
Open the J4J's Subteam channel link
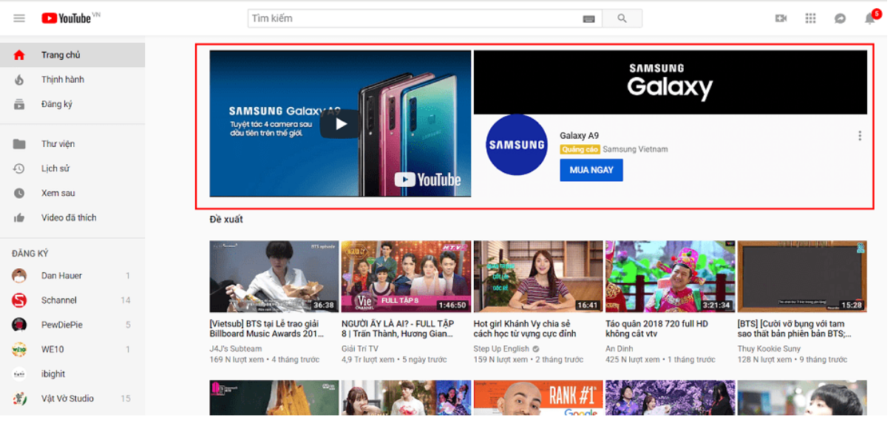[236, 349]
